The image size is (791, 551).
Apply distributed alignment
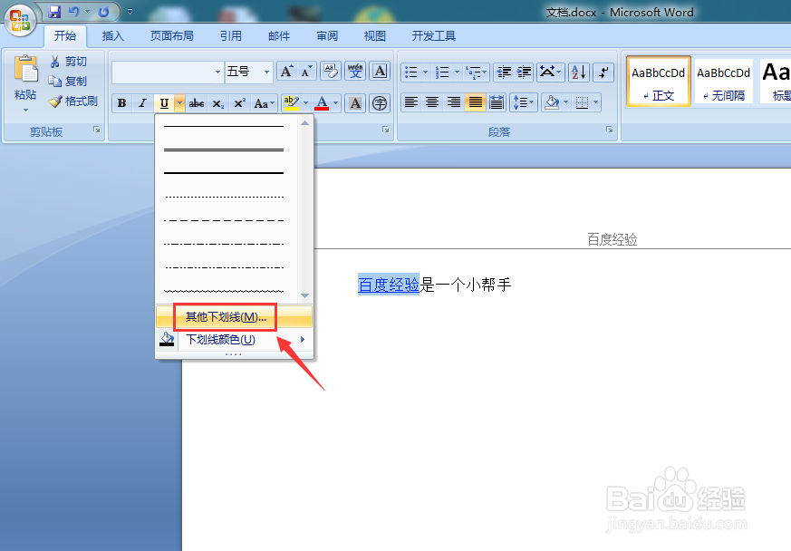[x=497, y=102]
